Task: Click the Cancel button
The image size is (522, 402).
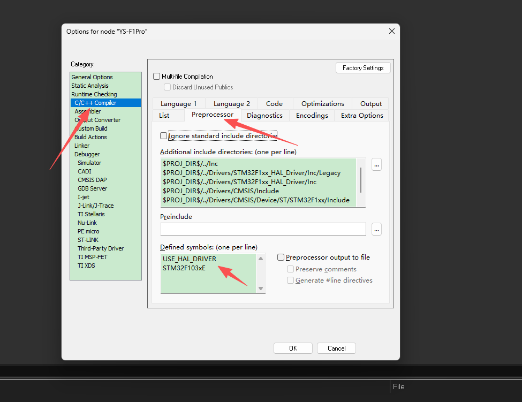Action: tap(337, 348)
